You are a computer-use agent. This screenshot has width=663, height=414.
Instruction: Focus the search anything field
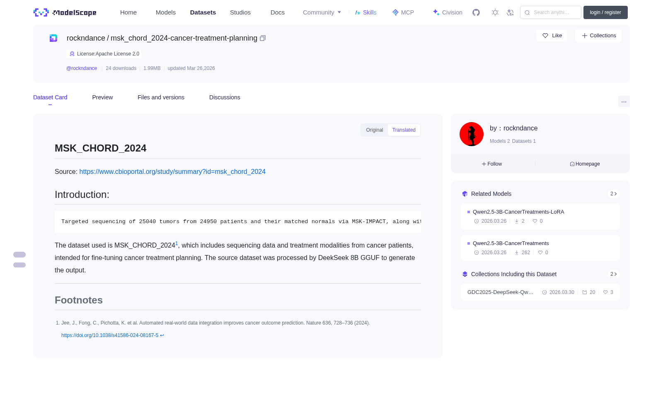point(551,12)
